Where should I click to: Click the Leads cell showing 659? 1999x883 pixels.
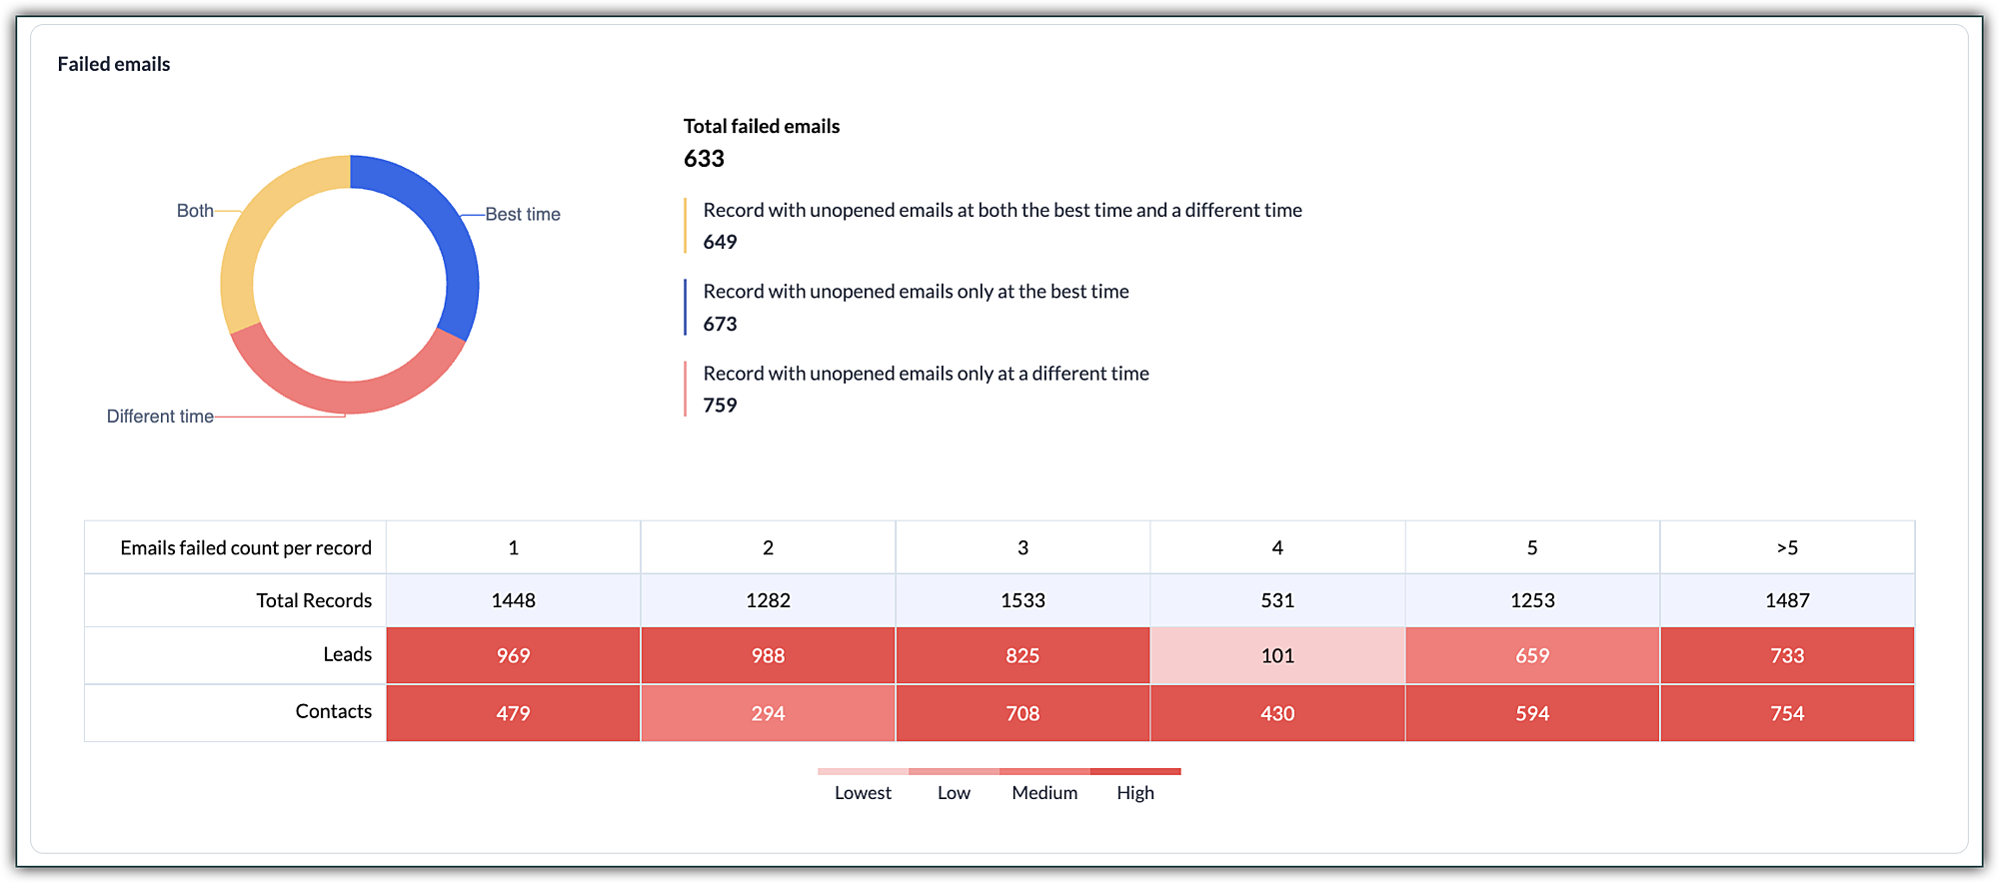click(1532, 655)
